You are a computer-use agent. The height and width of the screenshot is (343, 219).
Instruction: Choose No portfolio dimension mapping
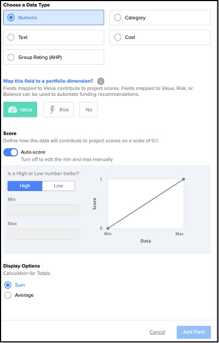click(x=89, y=109)
